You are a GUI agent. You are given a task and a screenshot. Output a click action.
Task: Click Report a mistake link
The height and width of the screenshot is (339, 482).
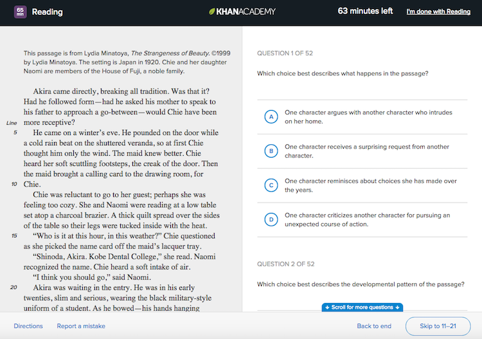(x=81, y=326)
